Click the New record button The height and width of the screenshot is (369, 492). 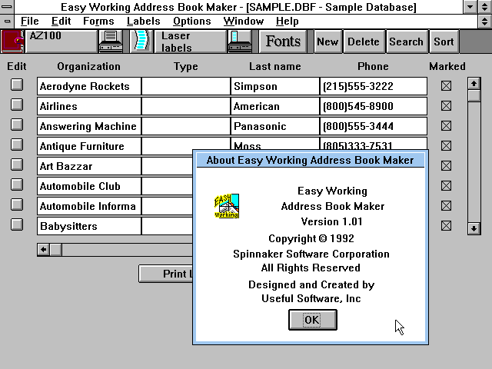coord(327,42)
